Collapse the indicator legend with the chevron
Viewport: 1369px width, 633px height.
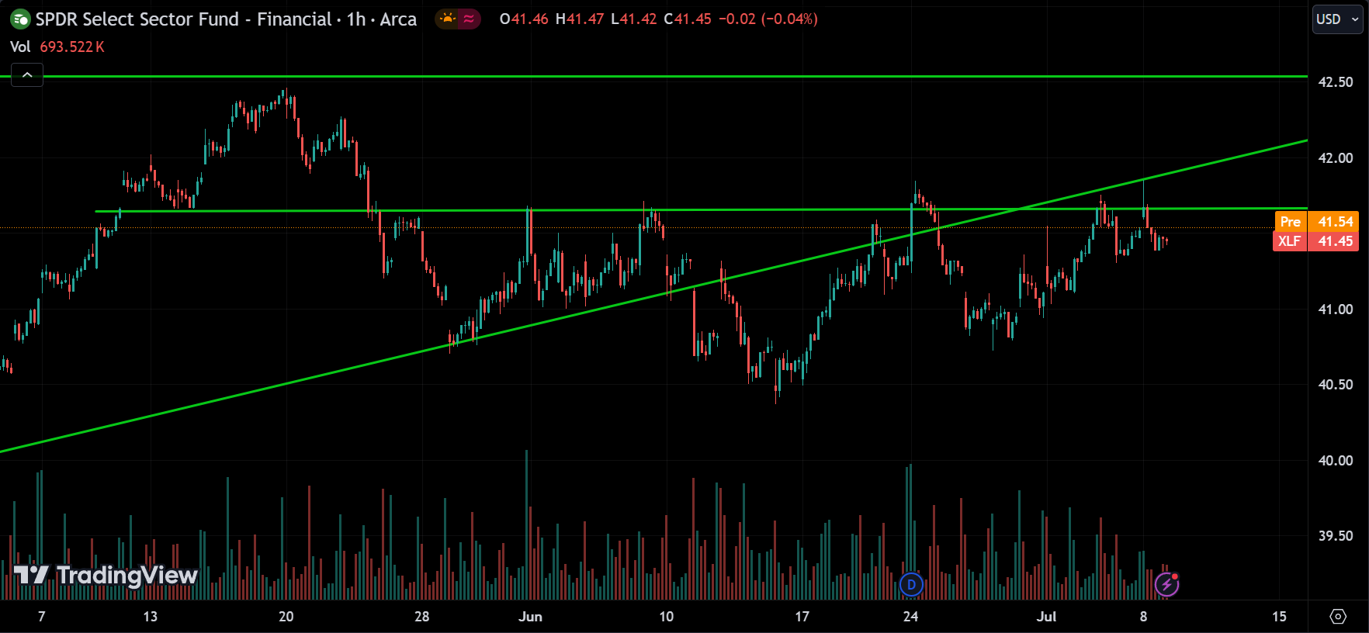pos(27,75)
